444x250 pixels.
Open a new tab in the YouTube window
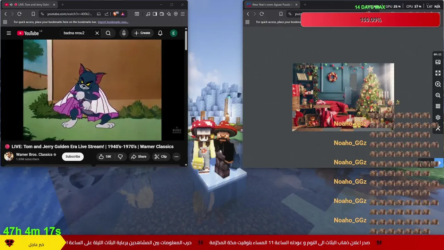click(x=62, y=5)
